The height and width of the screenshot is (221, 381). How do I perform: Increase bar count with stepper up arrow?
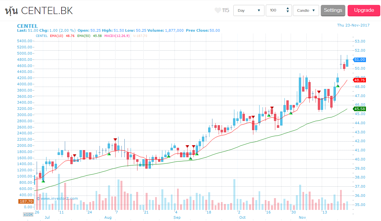(288, 8)
